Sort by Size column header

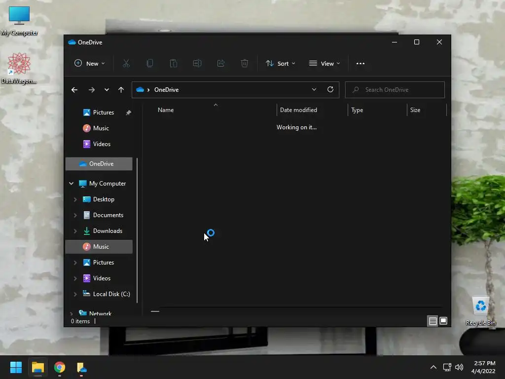pos(427,110)
